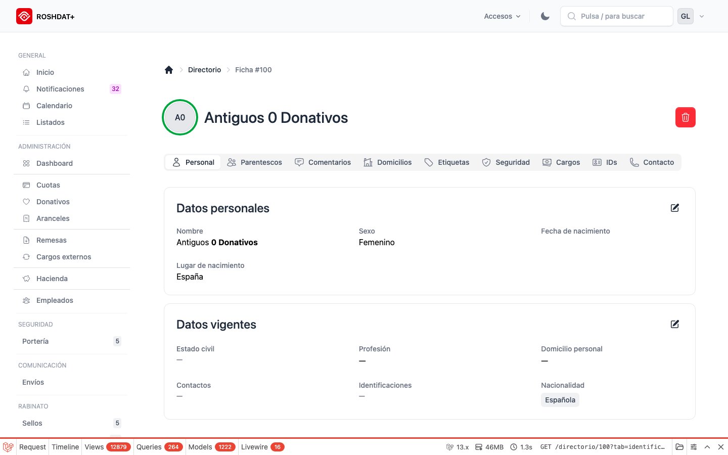The height and width of the screenshot is (455, 728).
Task: Delete the record with the red trash icon
Action: pos(685,117)
